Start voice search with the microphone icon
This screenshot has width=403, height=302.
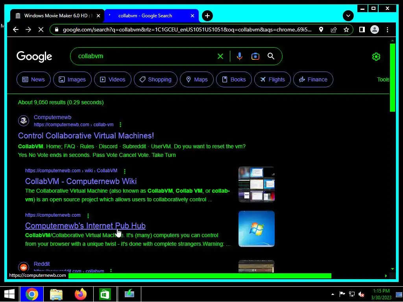point(240,56)
